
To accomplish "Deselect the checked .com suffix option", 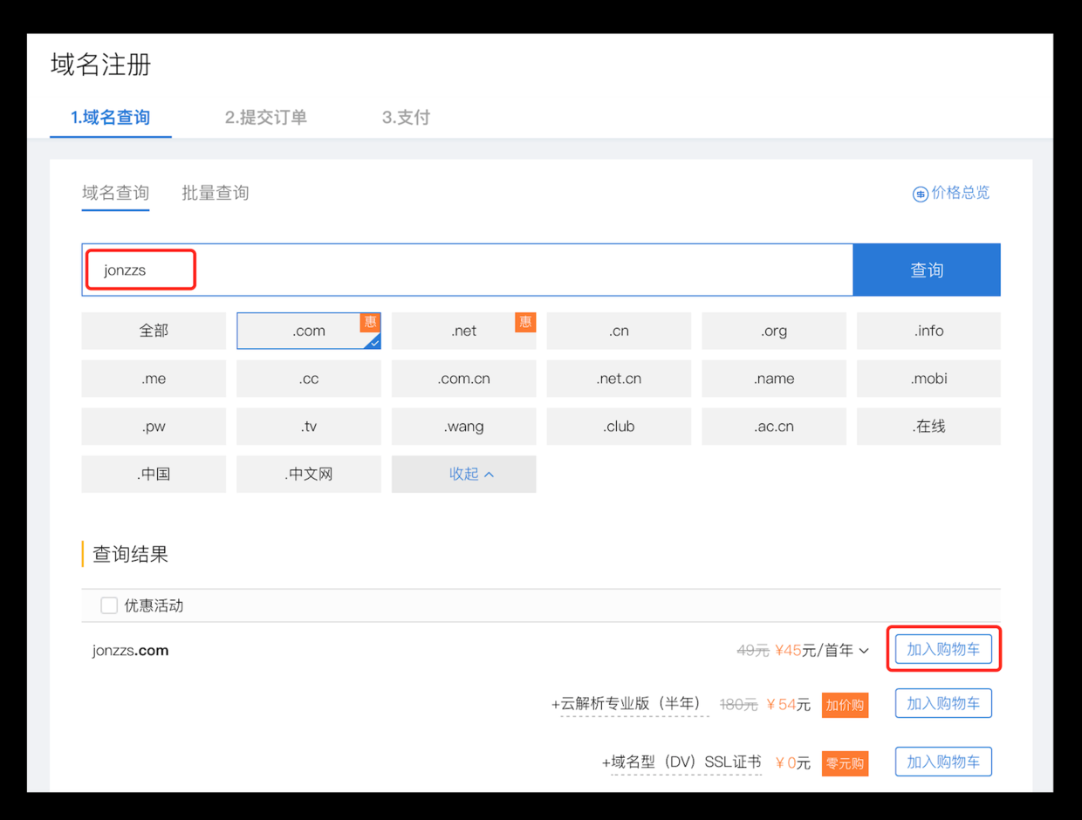I will click(x=308, y=331).
